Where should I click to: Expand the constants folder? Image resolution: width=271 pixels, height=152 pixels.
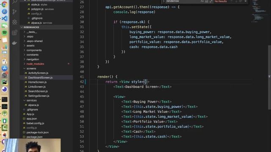point(47,55)
